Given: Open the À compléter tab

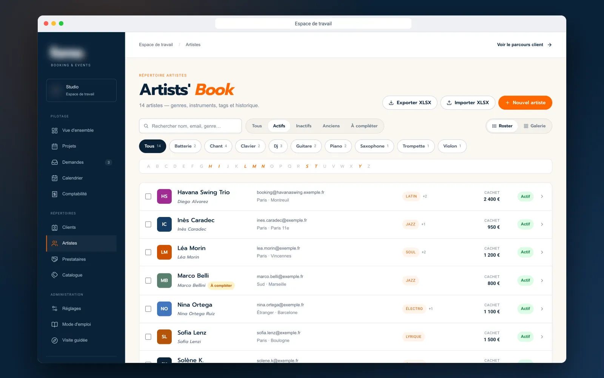Looking at the screenshot, I should click(x=364, y=126).
